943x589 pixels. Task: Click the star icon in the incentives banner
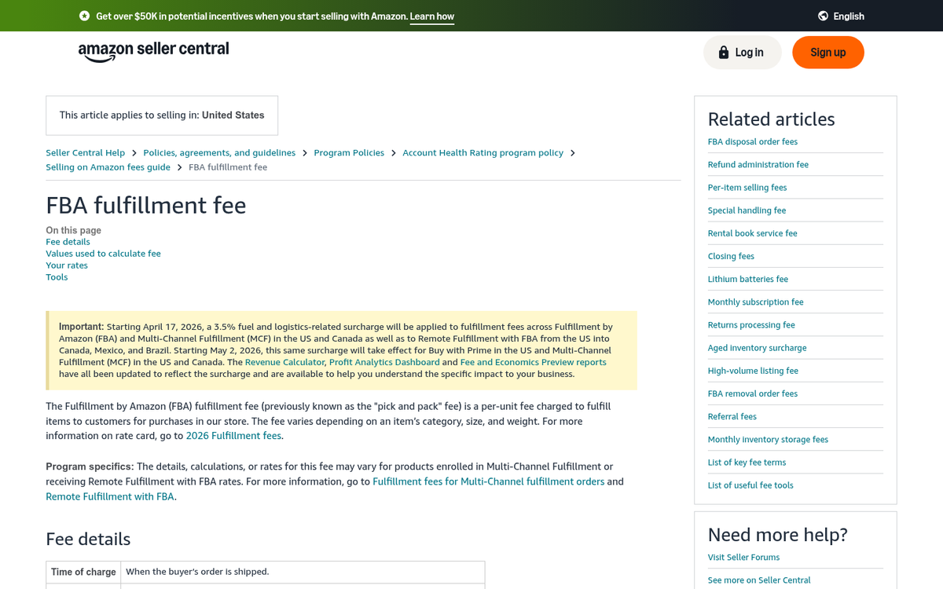point(83,16)
